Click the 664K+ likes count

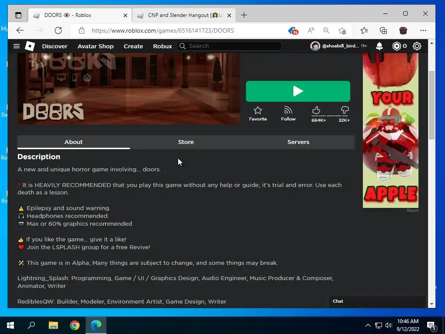tap(319, 120)
